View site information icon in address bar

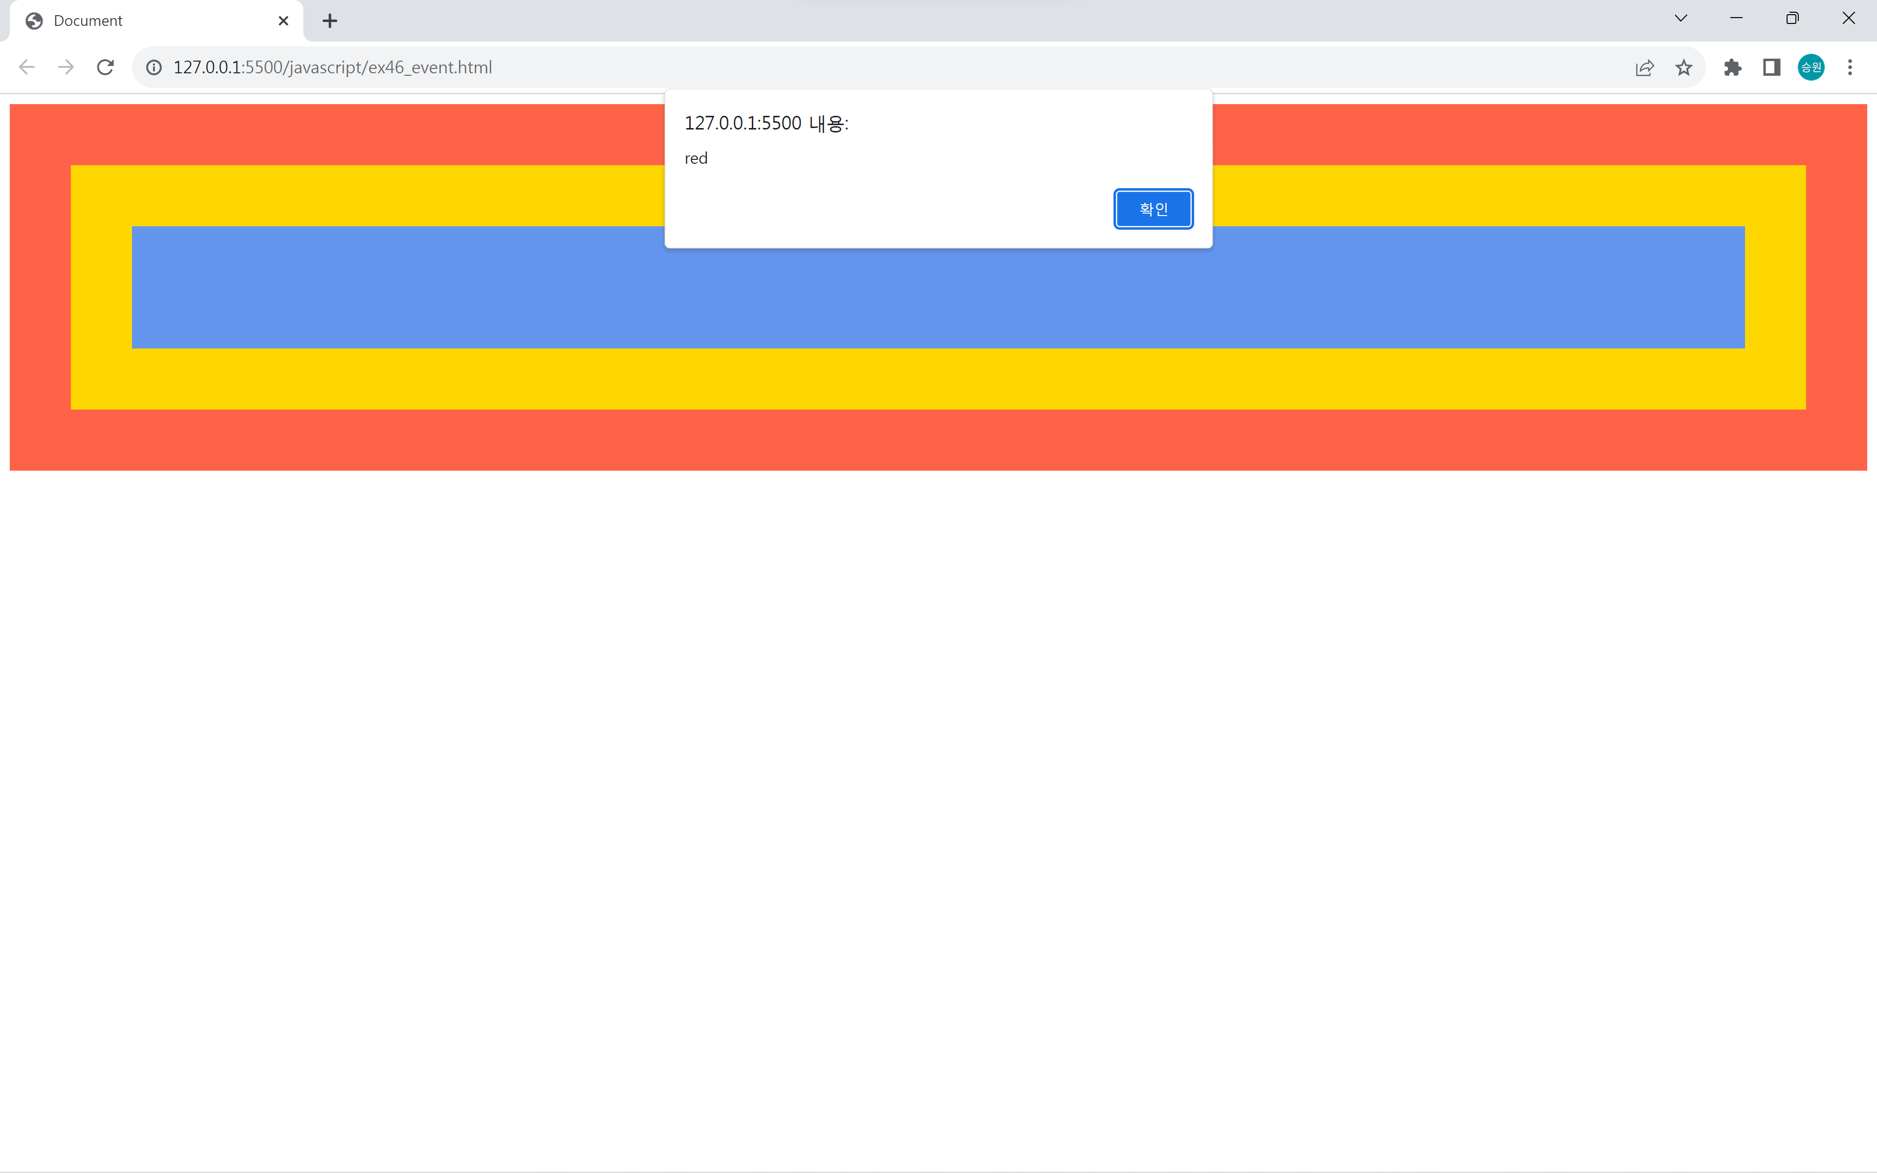tap(154, 67)
